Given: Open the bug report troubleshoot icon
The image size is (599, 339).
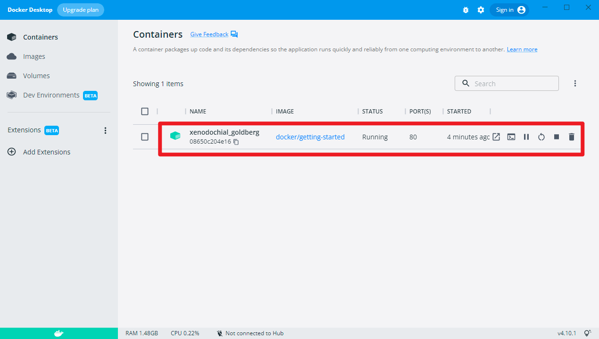Looking at the screenshot, I should click(x=466, y=10).
